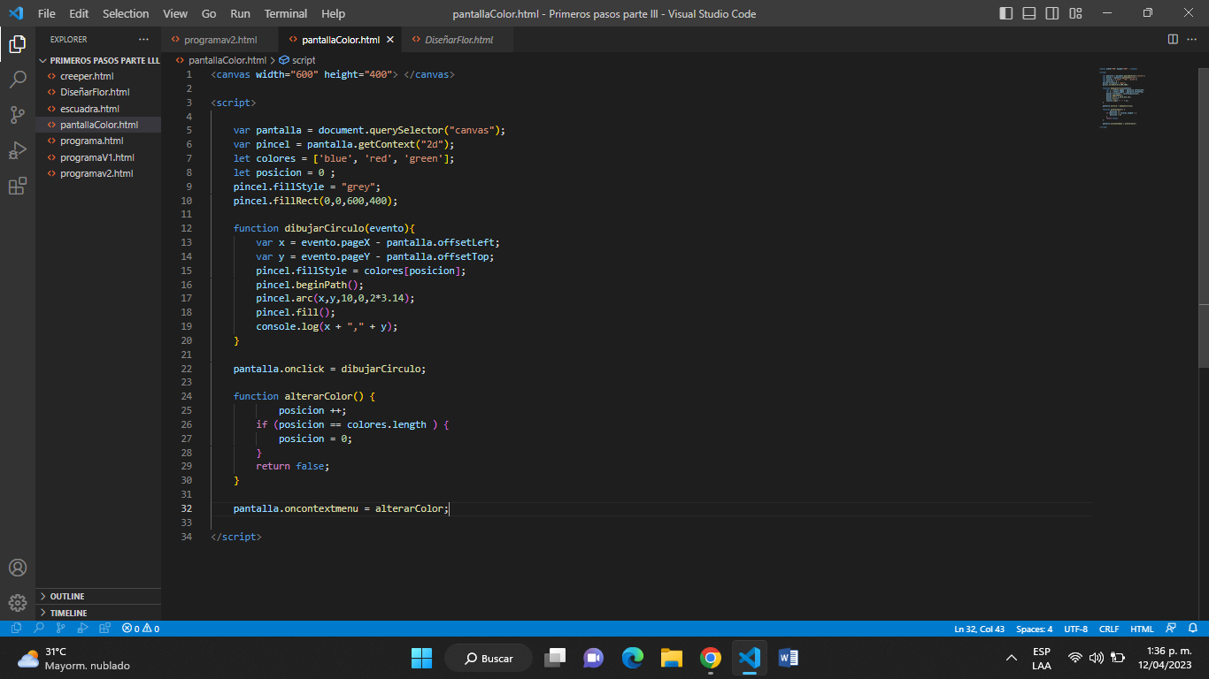Click the editor vertical scrollbar

coord(1203,217)
